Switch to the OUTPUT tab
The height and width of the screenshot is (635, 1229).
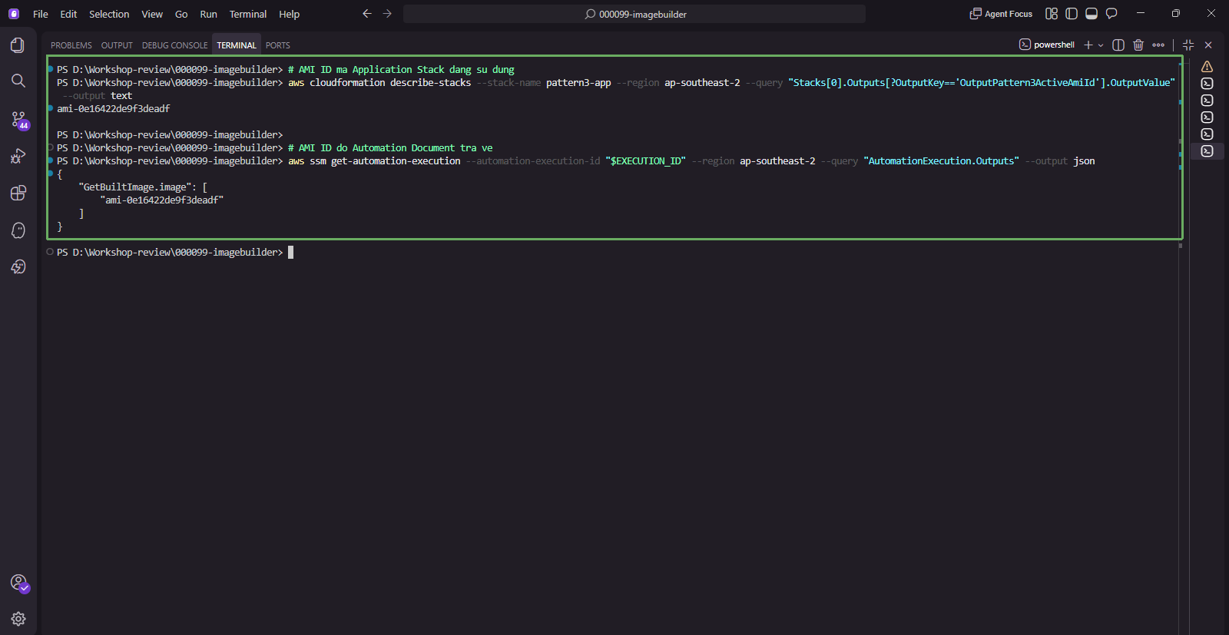point(117,45)
